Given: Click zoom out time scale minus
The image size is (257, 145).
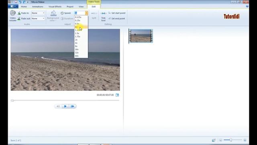Looking at the screenshot, I should (220, 140).
